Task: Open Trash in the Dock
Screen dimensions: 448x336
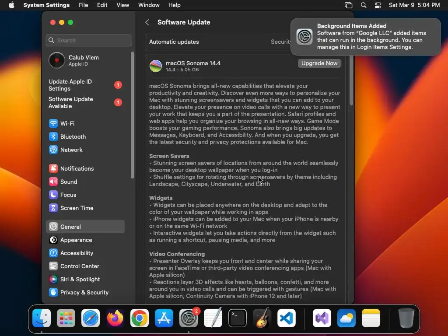Action: (406, 318)
